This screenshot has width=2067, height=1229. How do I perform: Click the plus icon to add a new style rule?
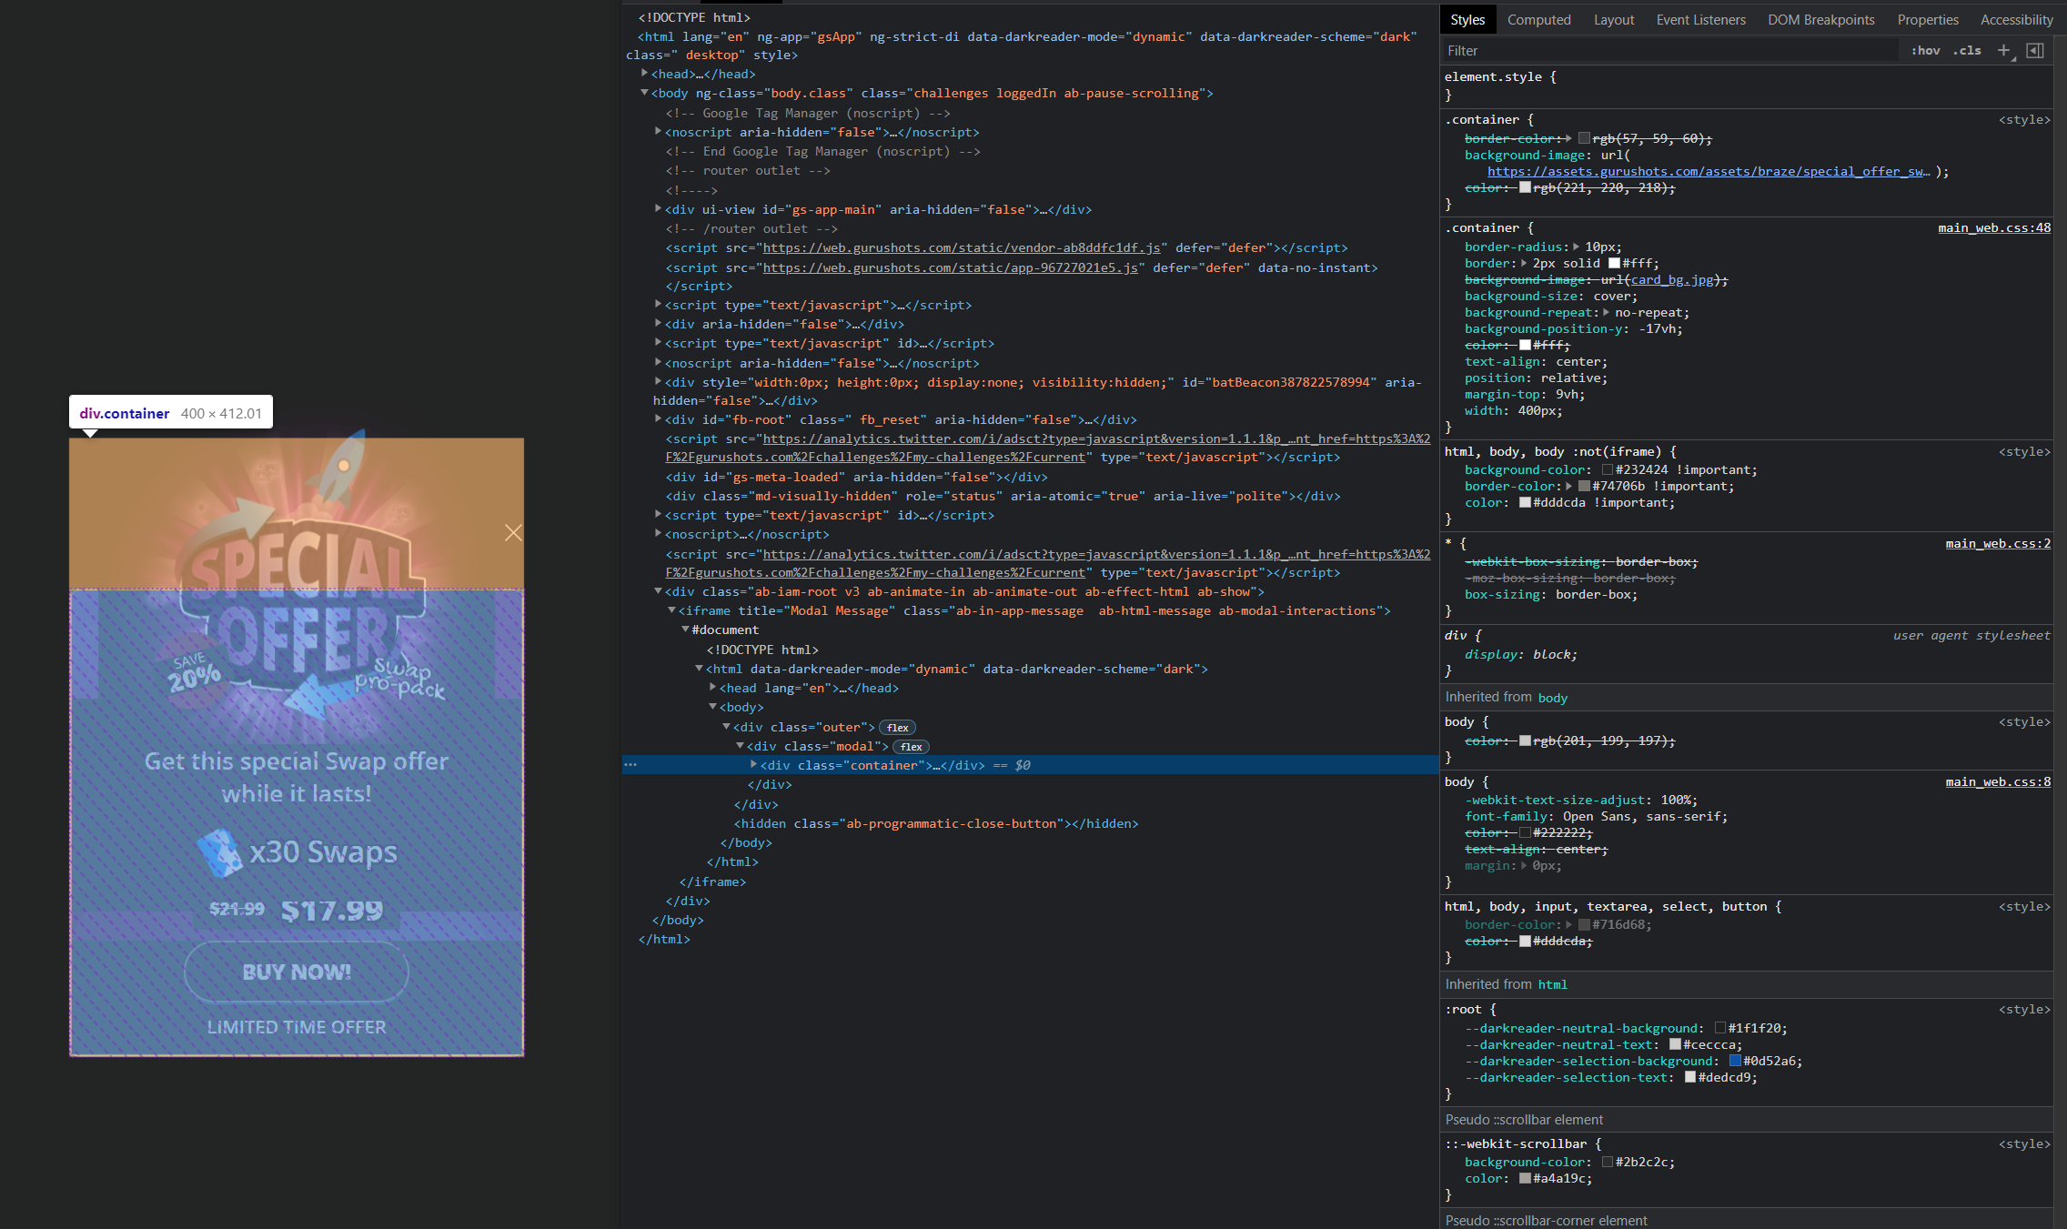click(x=2004, y=50)
